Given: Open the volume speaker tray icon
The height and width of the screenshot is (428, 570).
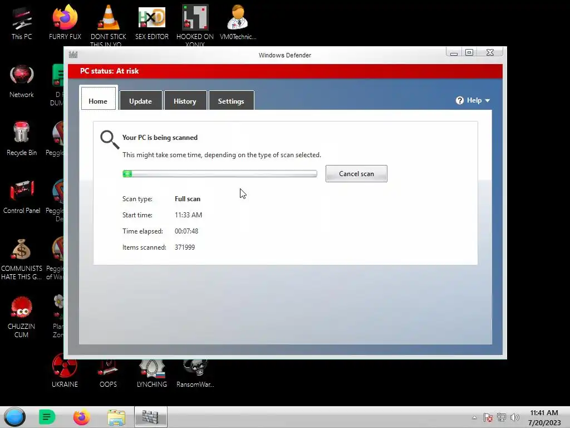Looking at the screenshot, I should pos(515,417).
